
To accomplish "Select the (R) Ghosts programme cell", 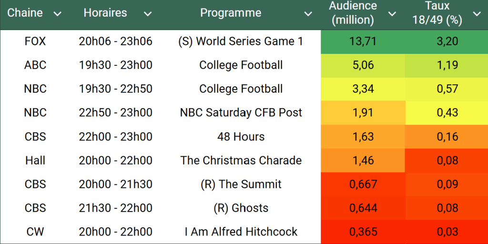I will point(241,208).
